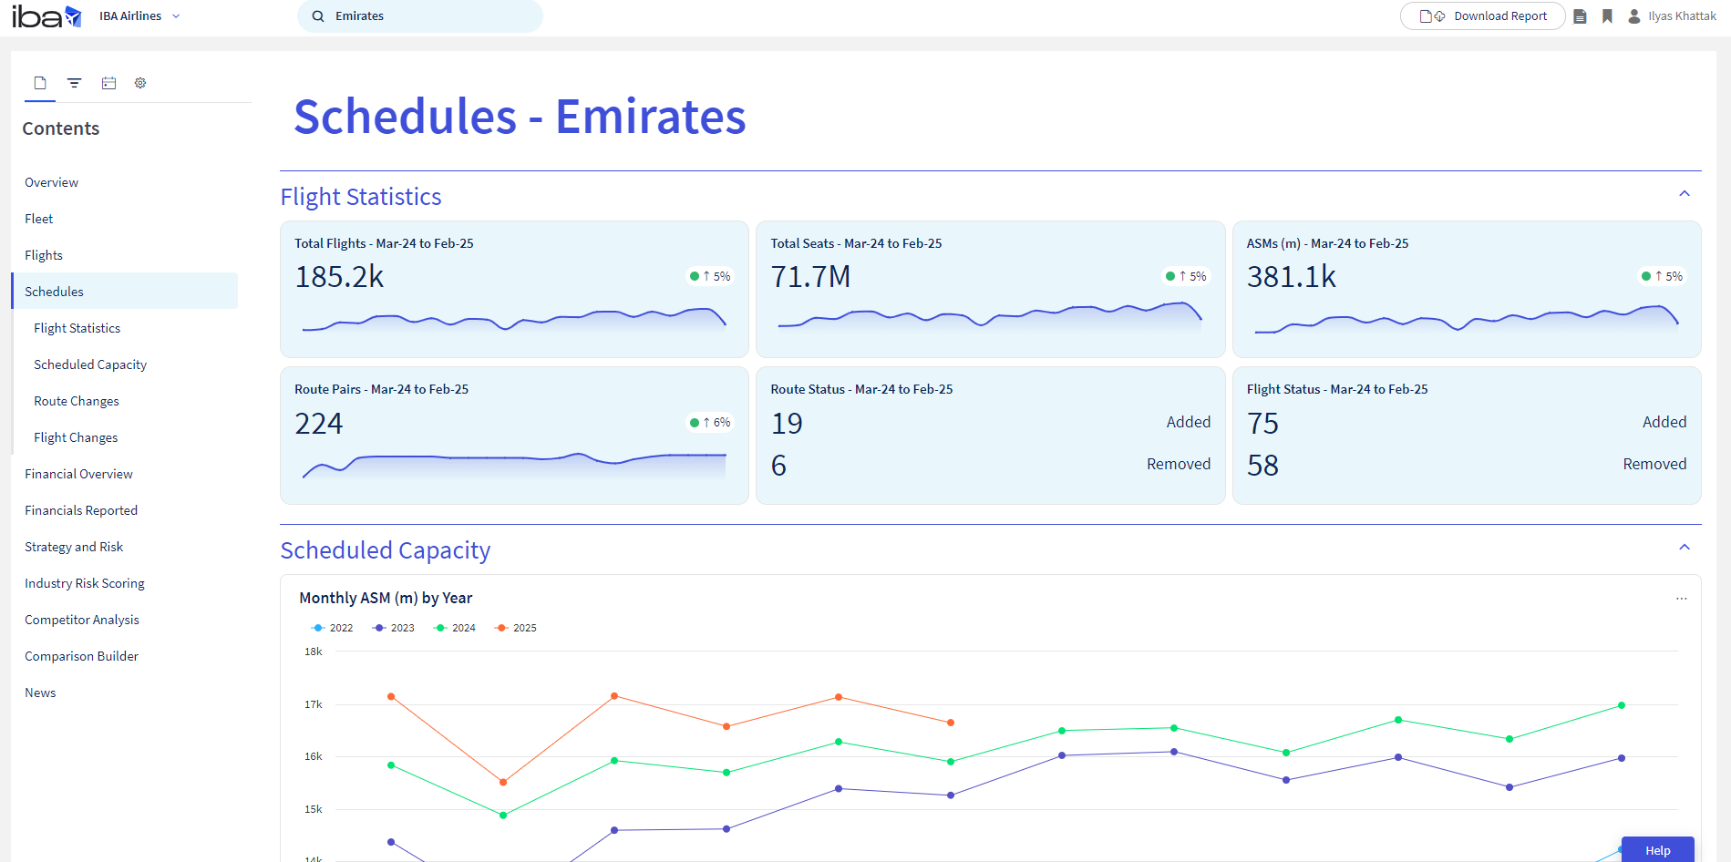Click the Total Seats sparkline chart
Image resolution: width=1731 pixels, height=862 pixels.
coord(990,315)
